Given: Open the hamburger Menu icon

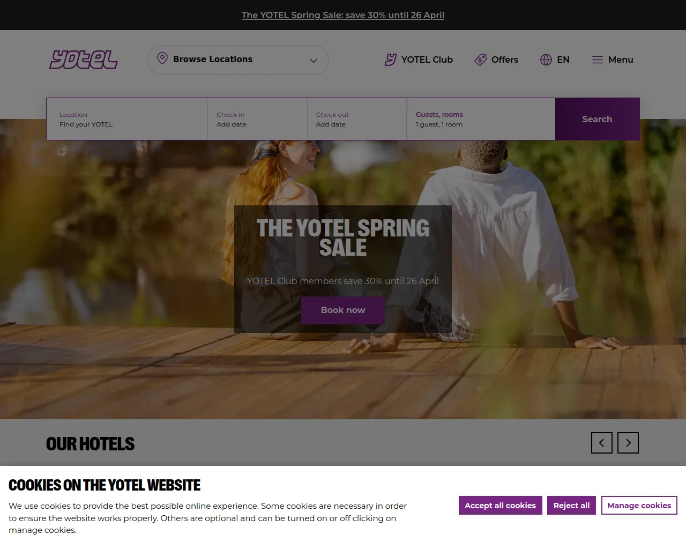Looking at the screenshot, I should pyautogui.click(x=598, y=60).
